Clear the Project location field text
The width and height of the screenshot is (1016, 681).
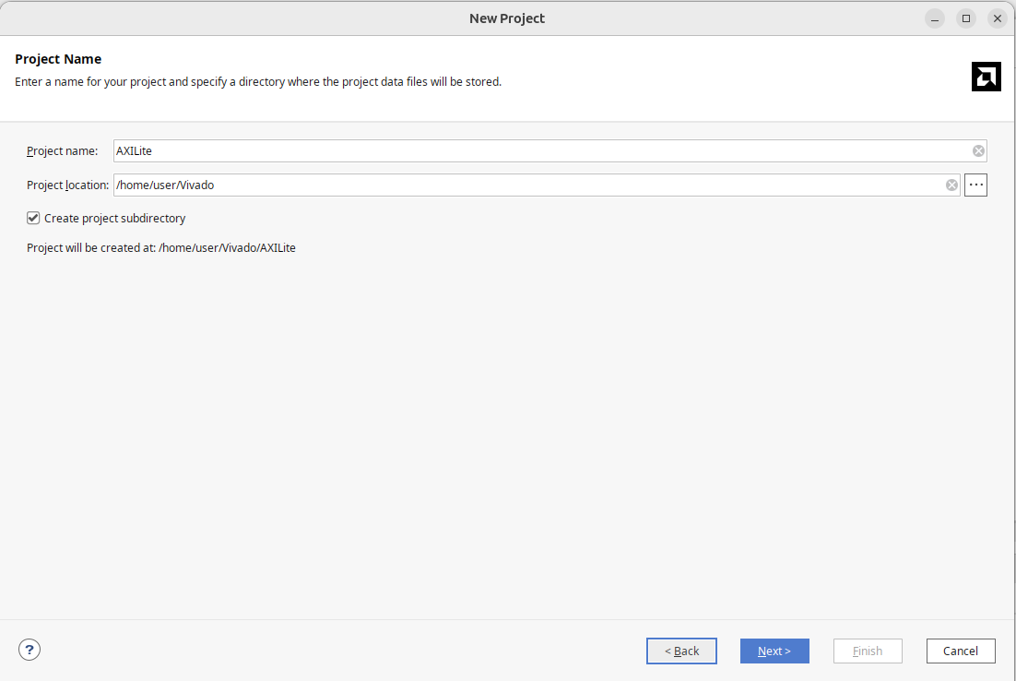pos(951,185)
